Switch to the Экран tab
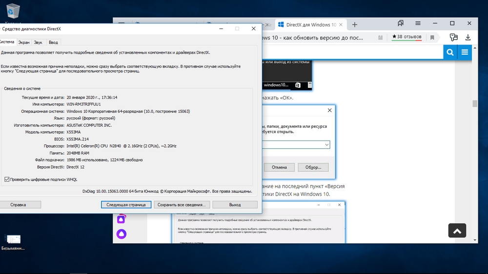Viewport: 488px width, 274px height. (24, 42)
